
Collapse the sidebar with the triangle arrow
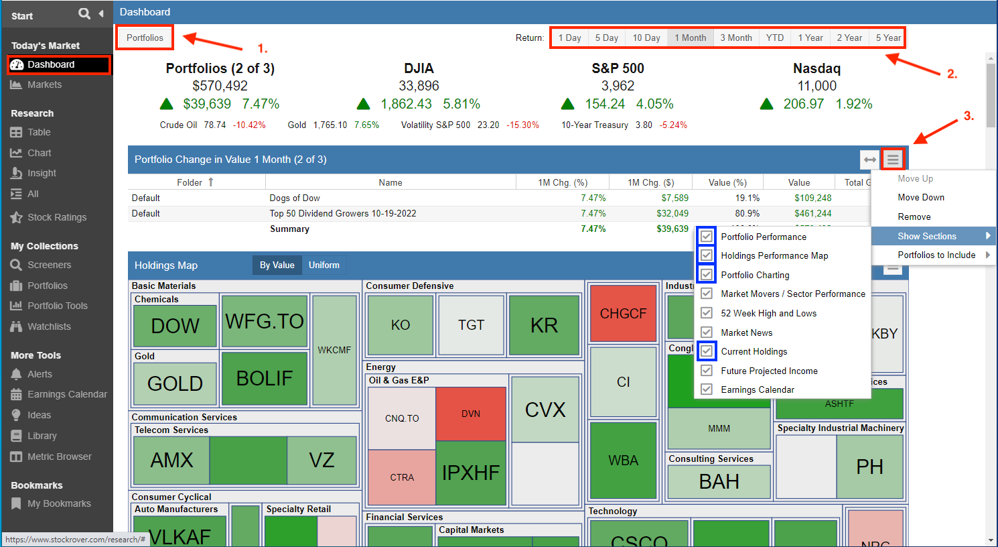click(101, 13)
